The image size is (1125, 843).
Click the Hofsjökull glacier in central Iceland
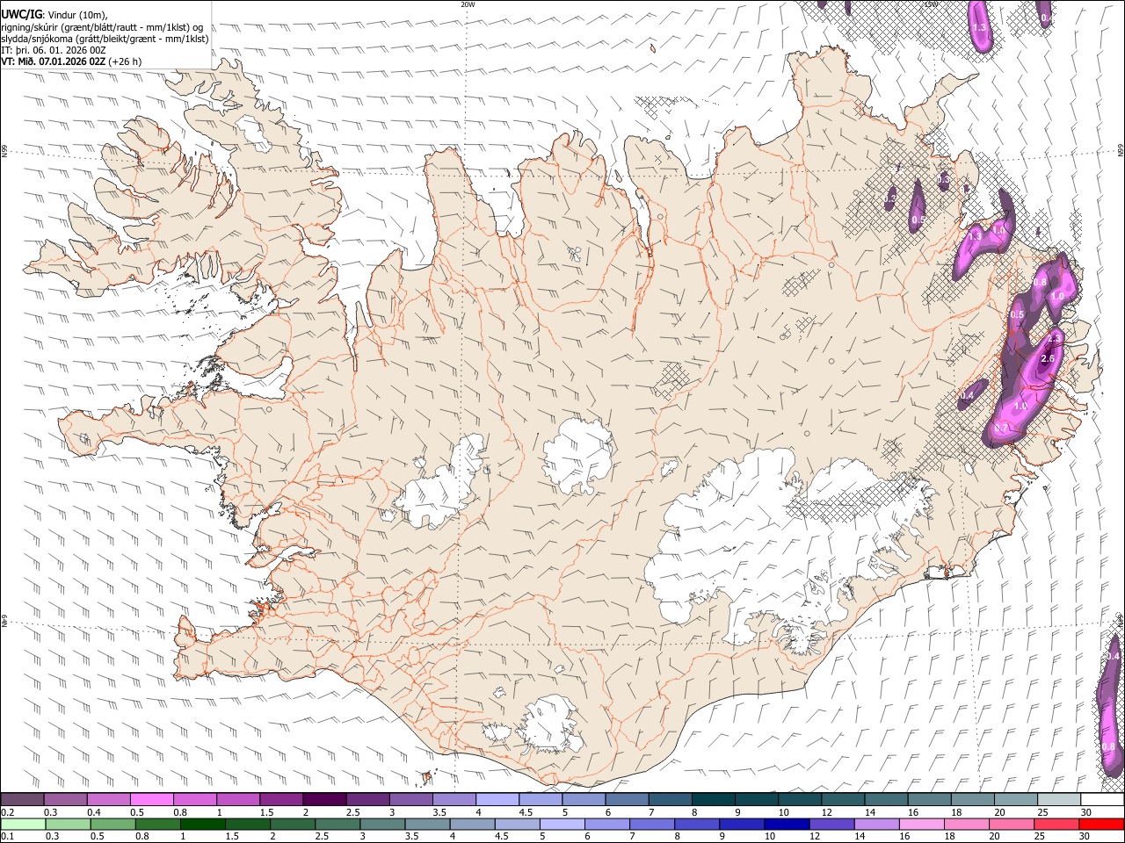click(x=578, y=455)
